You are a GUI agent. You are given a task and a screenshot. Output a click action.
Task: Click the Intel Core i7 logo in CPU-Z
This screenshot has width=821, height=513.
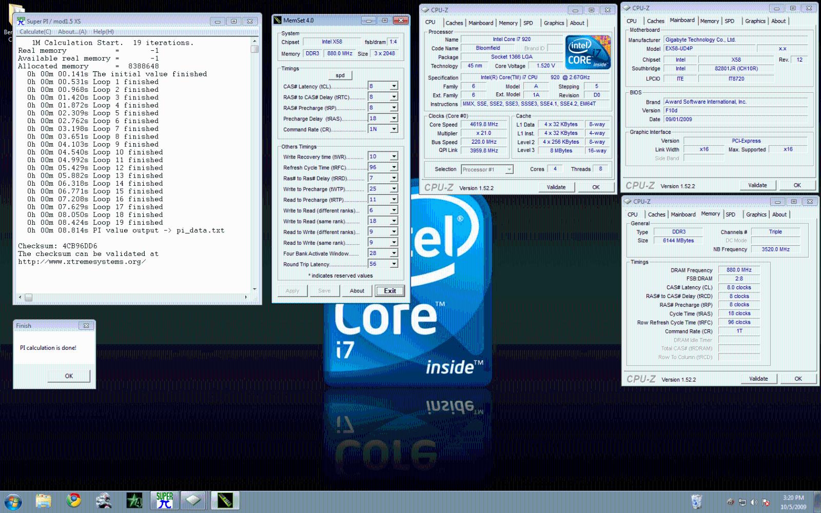coord(588,52)
